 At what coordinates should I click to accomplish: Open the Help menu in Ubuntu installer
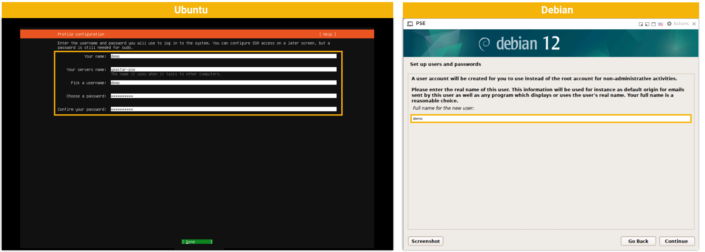(327, 34)
